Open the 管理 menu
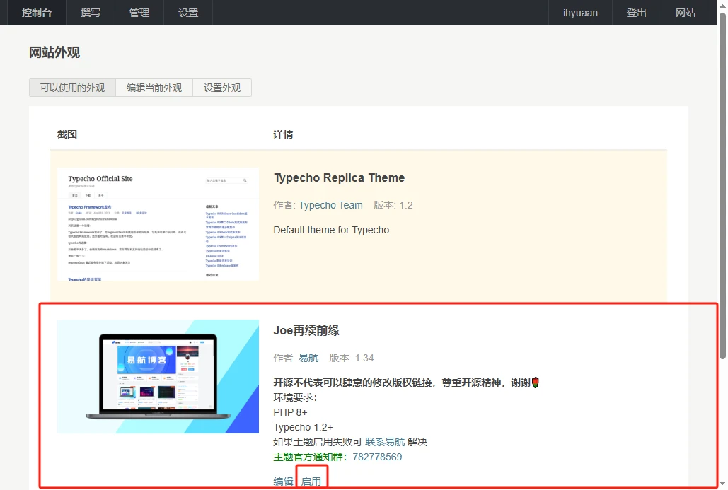The height and width of the screenshot is (490, 728). tap(139, 12)
